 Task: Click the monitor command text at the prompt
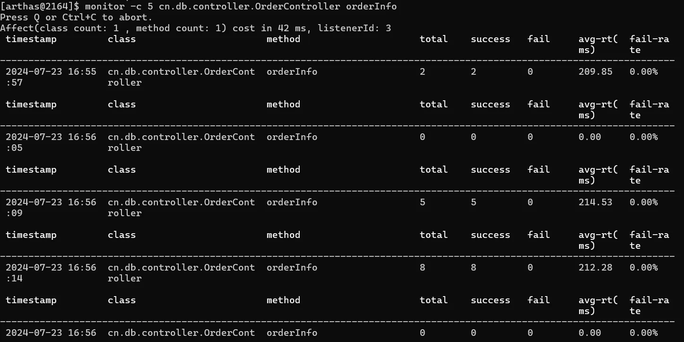pos(241,6)
